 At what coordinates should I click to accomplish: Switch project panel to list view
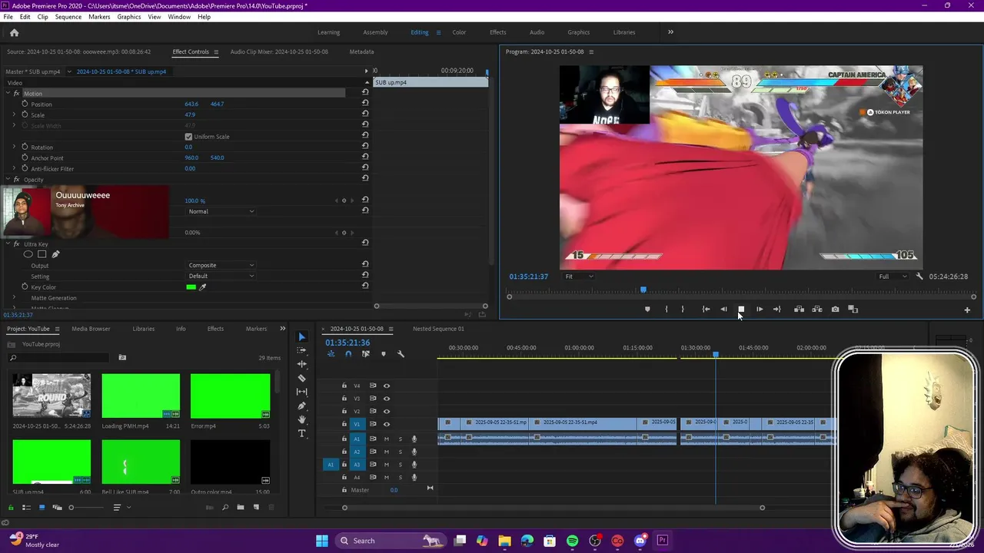[x=26, y=508]
